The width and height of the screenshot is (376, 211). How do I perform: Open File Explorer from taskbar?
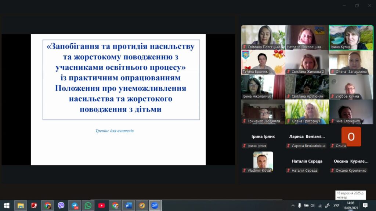(21, 205)
